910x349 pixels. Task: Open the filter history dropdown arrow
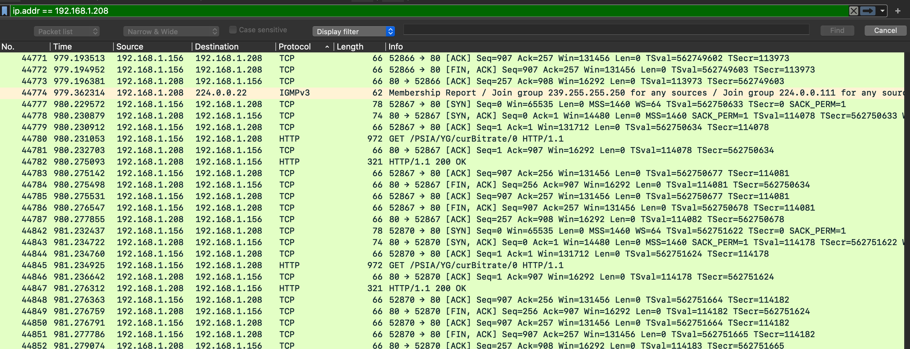click(882, 11)
